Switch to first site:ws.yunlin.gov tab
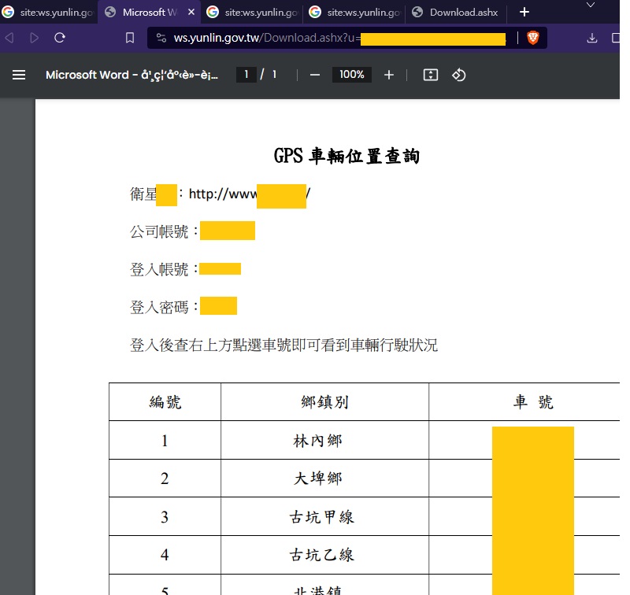The width and height of the screenshot is (630, 595). 48,12
